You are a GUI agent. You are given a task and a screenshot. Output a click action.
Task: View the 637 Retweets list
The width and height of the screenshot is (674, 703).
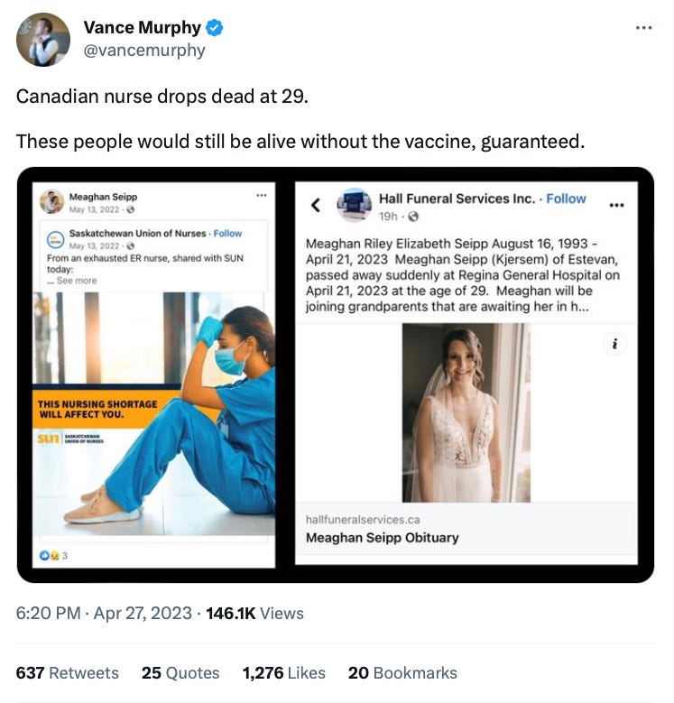click(68, 672)
